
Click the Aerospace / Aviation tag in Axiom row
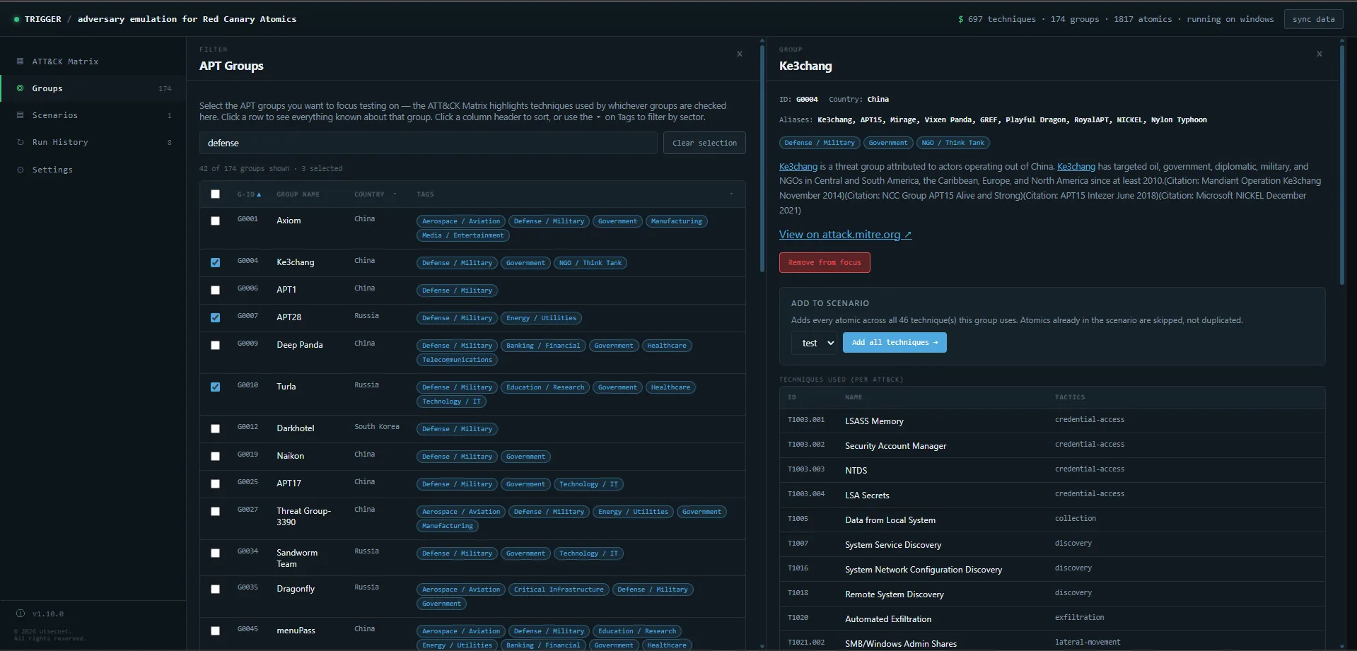(461, 221)
